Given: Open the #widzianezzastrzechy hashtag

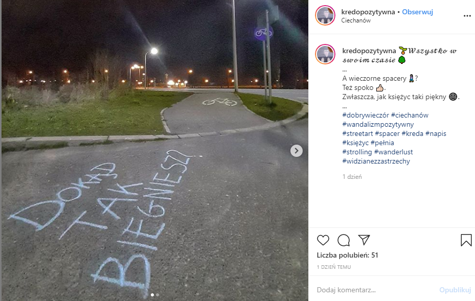Looking at the screenshot, I should coord(376,161).
